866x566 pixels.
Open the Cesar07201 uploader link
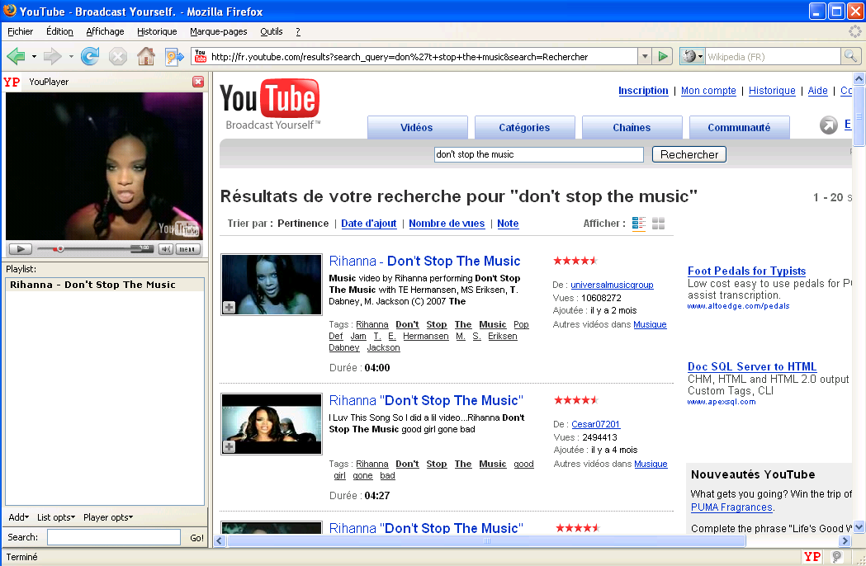pos(596,424)
